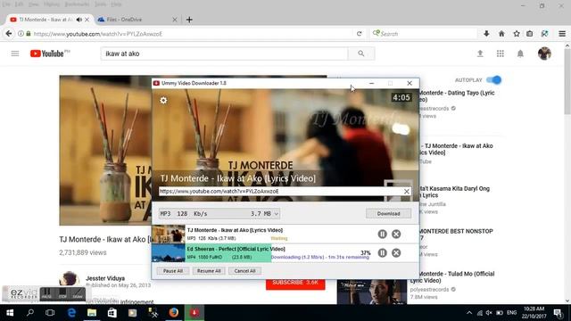Open Ummy Video Downloader settings gear
Viewport: 571px width, 321px height.
(x=163, y=100)
